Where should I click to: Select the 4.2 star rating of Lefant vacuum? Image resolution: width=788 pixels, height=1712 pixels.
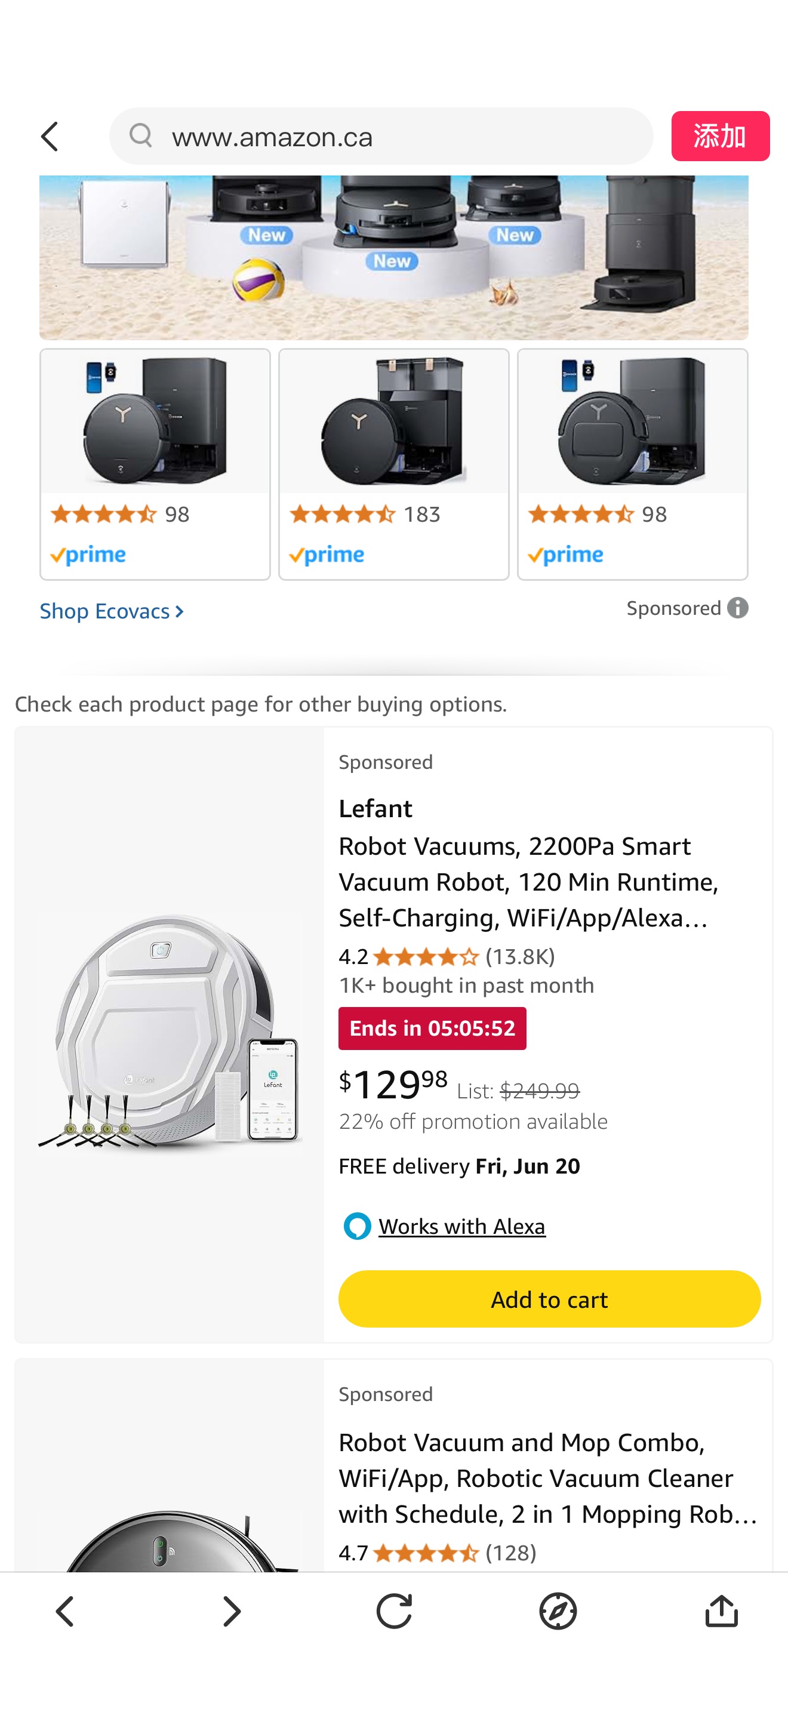(x=425, y=956)
